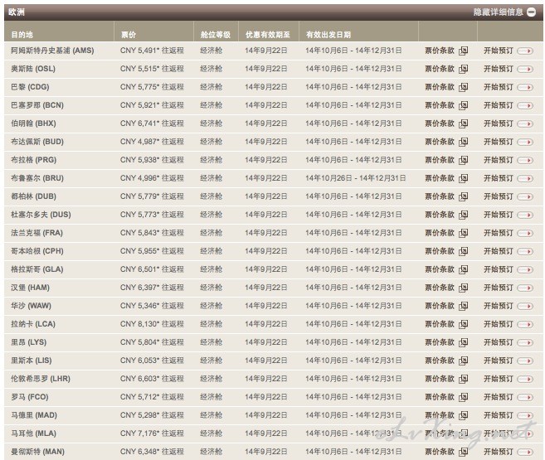Select destination 马耳他 (MLA)
Screen dimensions: 545x460
(x=33, y=433)
